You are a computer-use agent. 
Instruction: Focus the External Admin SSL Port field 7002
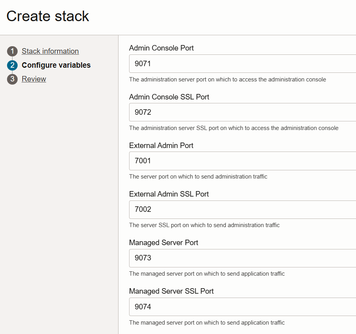243,209
